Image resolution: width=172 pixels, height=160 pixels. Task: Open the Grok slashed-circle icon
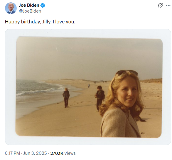coord(160,5)
